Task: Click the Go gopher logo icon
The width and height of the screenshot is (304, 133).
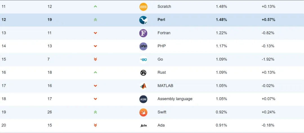Action: [x=143, y=60]
